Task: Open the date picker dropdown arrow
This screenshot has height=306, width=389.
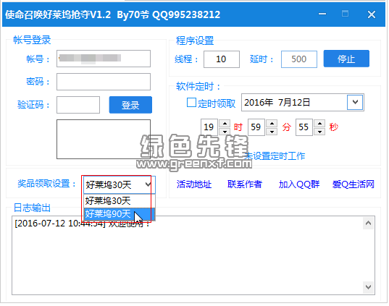Action: 355,102
